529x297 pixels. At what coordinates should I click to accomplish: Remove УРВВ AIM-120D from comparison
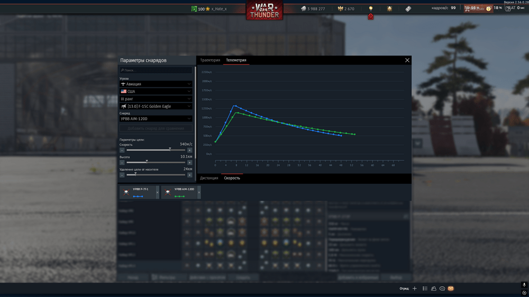199,192
